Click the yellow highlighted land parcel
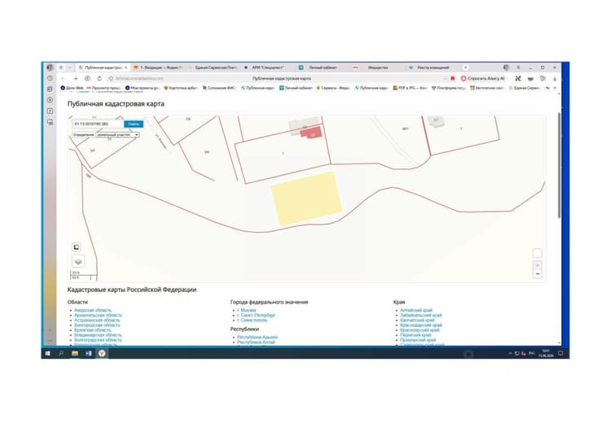Screen dimensions: 611x432 point(306,199)
